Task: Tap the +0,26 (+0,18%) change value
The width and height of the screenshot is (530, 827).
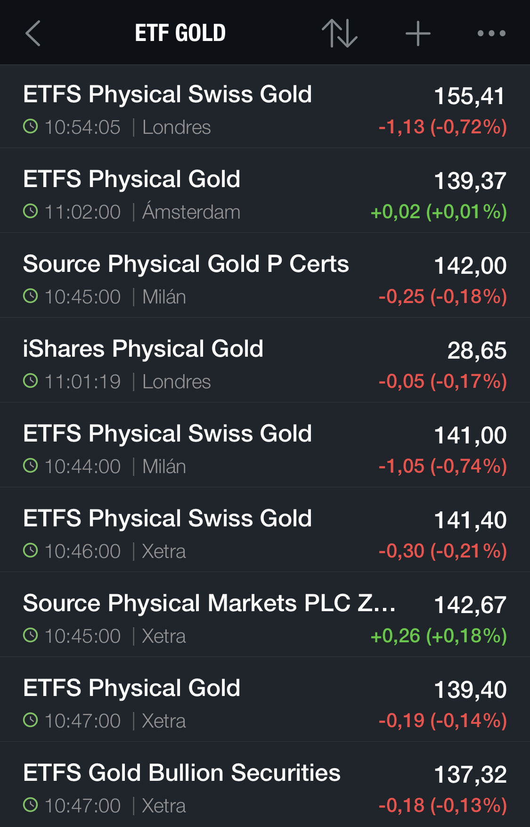Action: point(439,636)
